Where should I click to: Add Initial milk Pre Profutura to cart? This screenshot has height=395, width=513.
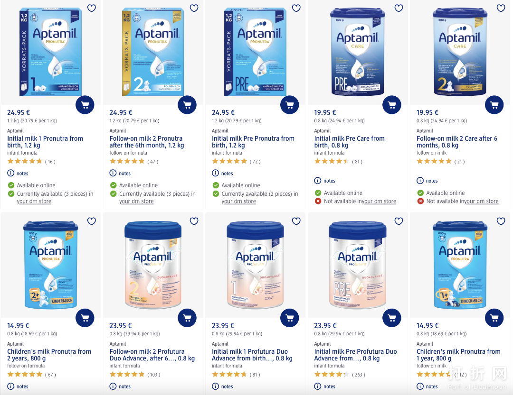tap(392, 318)
